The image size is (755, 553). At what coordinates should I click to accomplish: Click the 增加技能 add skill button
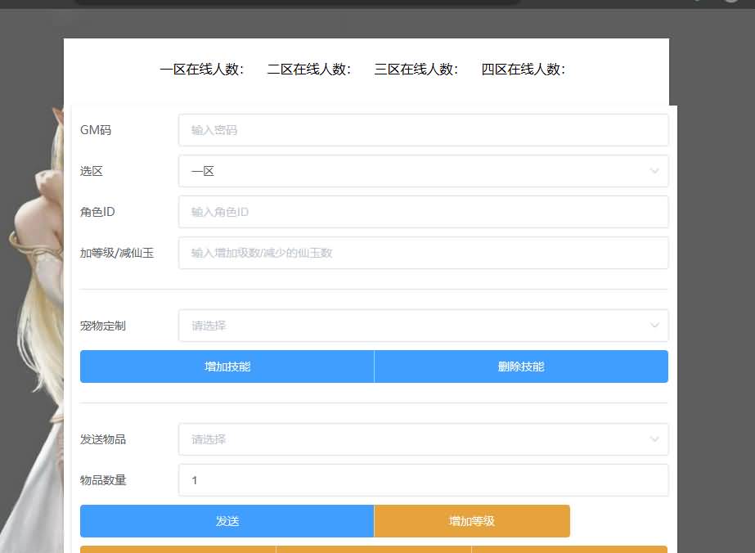click(x=227, y=366)
